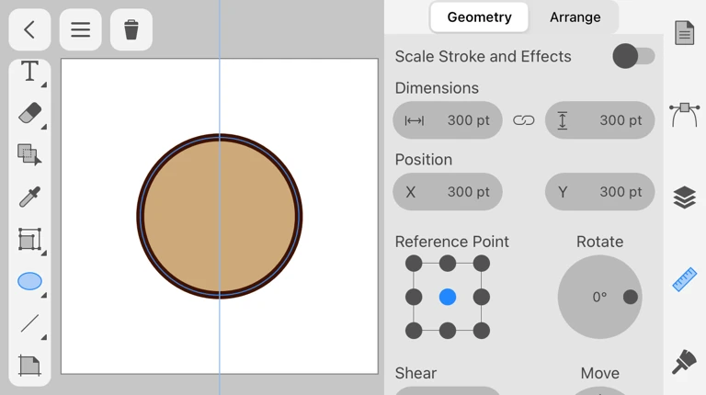The width and height of the screenshot is (706, 395).
Task: Select the Eraser tool
Action: click(29, 113)
